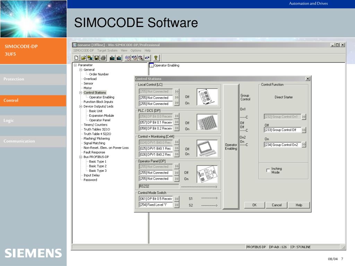Open the SIMOCODE-DP menu

[x=83, y=51]
